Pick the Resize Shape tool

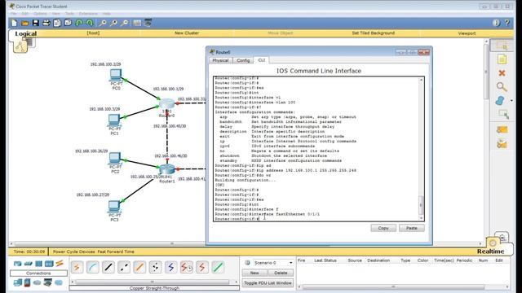coord(503,114)
